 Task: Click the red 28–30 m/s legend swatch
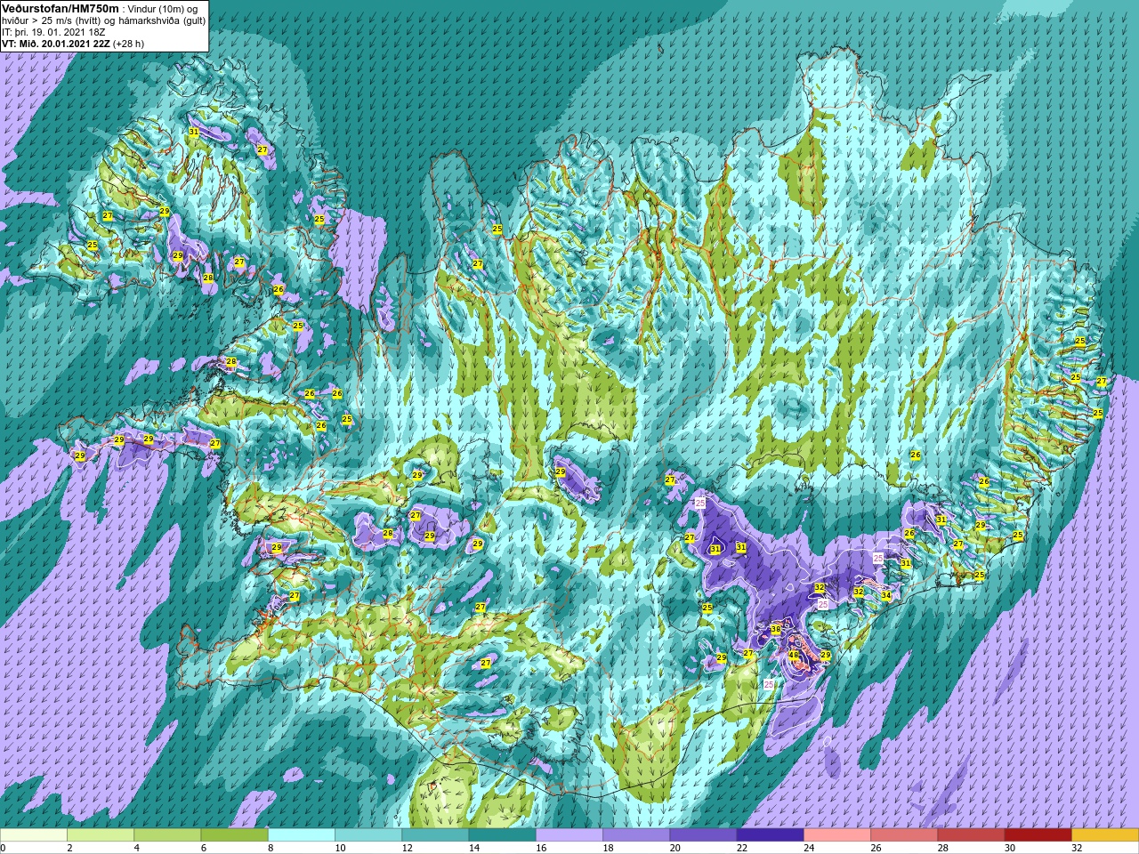pos(971,835)
